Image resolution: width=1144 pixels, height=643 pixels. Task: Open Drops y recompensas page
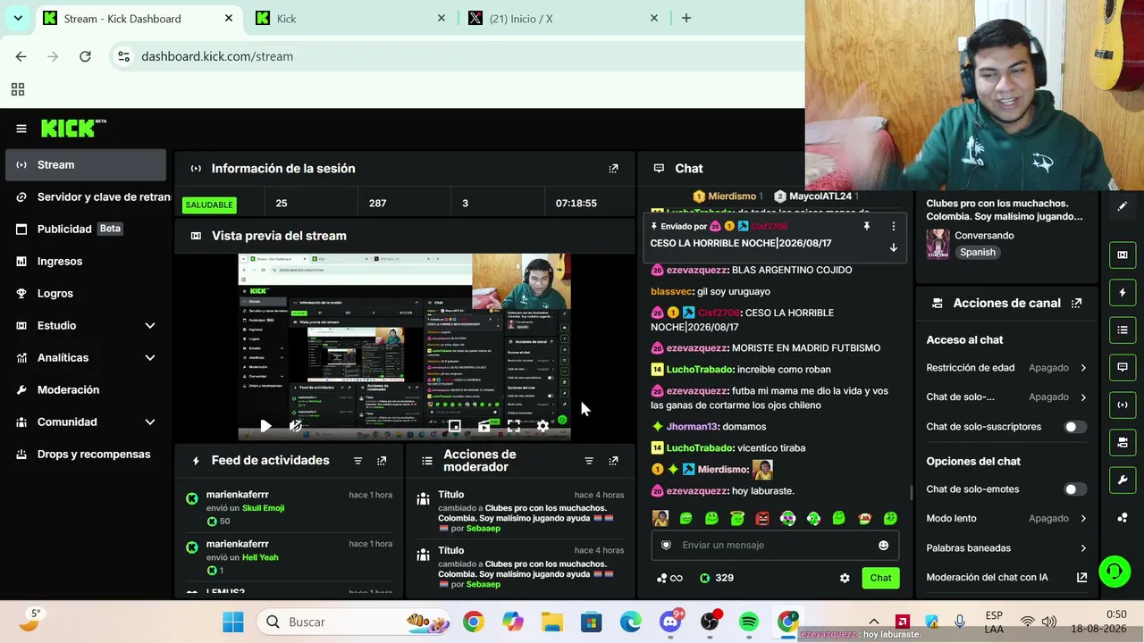click(x=86, y=455)
